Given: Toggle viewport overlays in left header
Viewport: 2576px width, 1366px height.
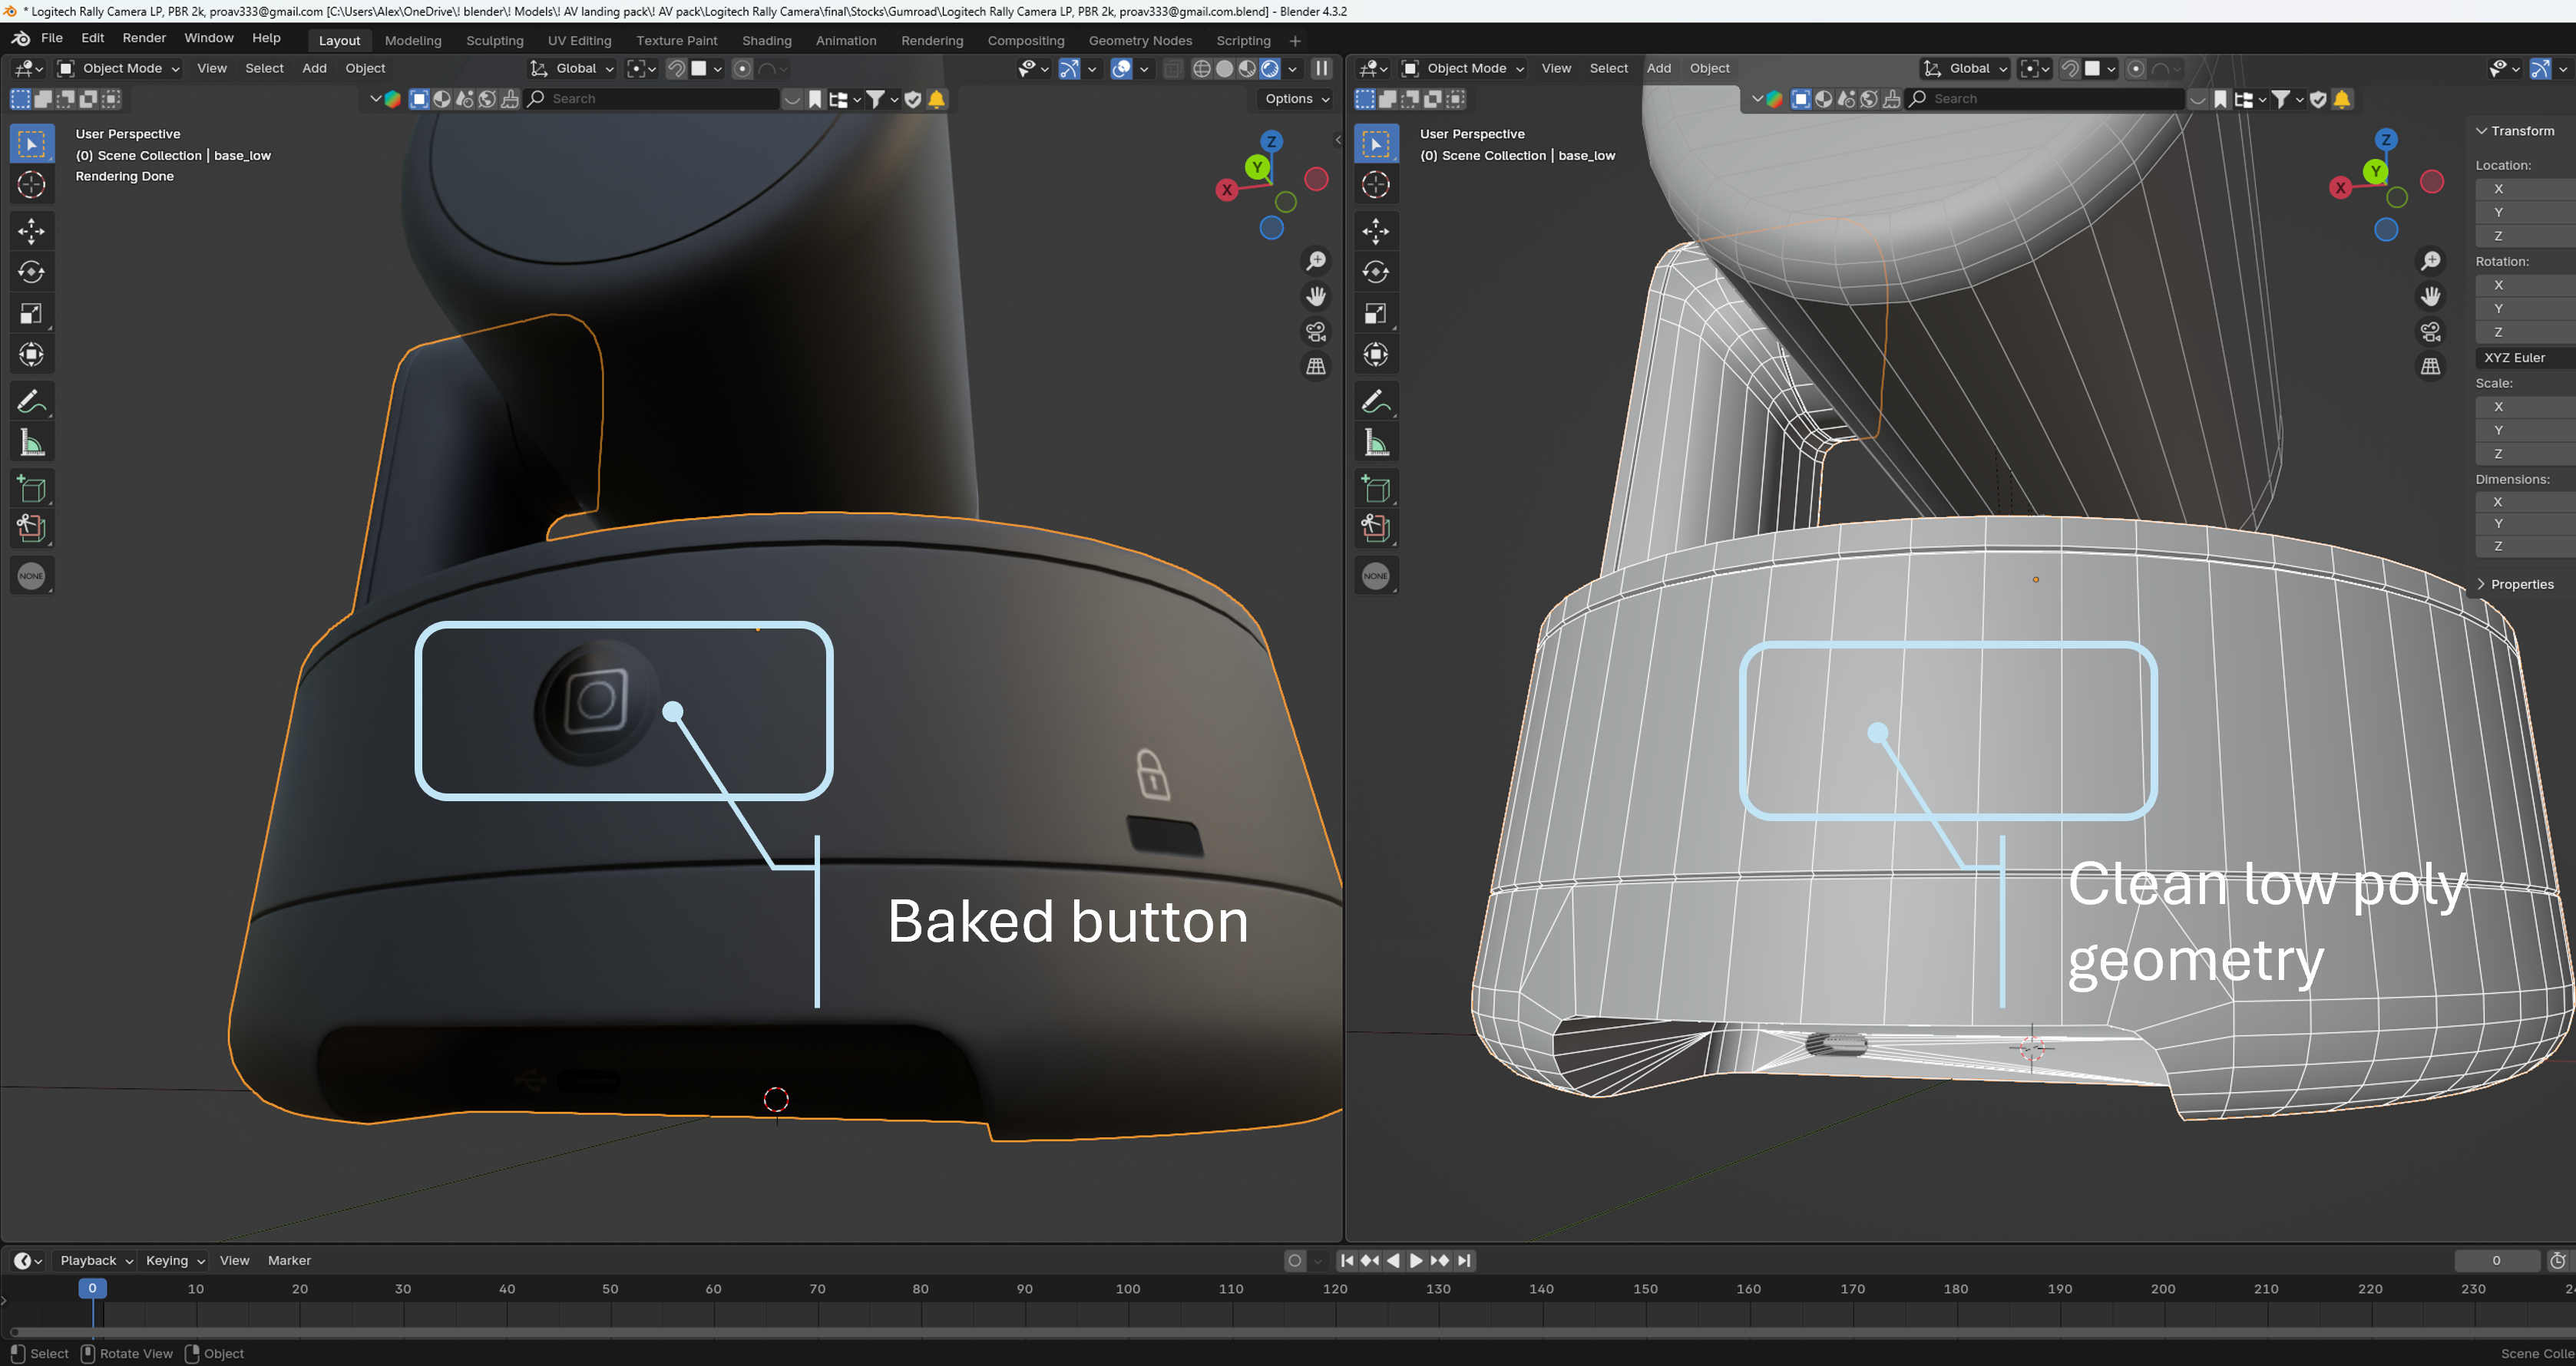Looking at the screenshot, I should pos(1121,68).
